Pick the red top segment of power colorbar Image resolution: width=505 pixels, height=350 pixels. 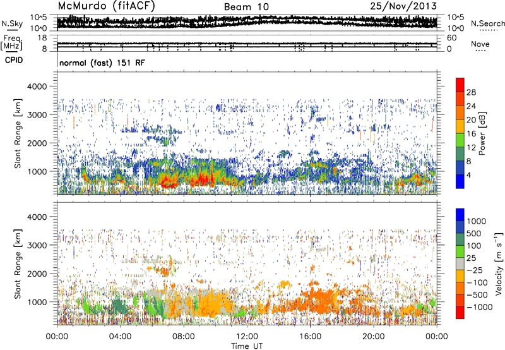(x=460, y=85)
